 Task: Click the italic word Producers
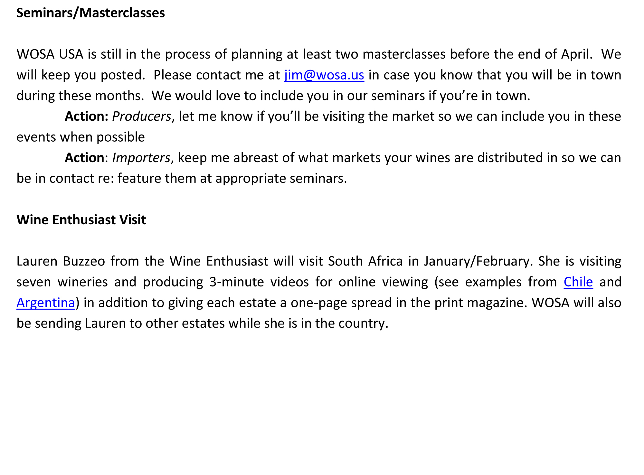coord(141,116)
